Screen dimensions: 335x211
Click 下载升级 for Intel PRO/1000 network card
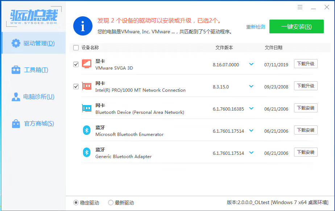306,86
